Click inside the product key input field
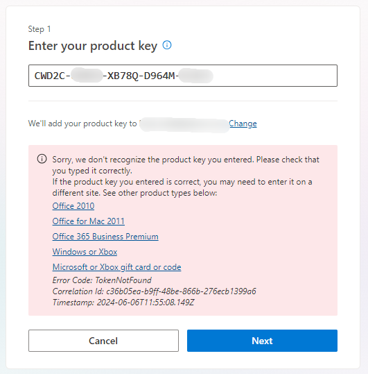This screenshot has height=374, width=368. click(x=183, y=76)
